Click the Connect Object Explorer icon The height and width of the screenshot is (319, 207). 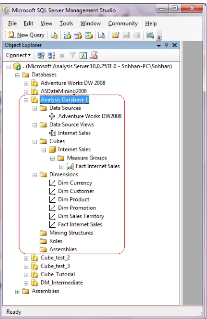tap(41, 55)
